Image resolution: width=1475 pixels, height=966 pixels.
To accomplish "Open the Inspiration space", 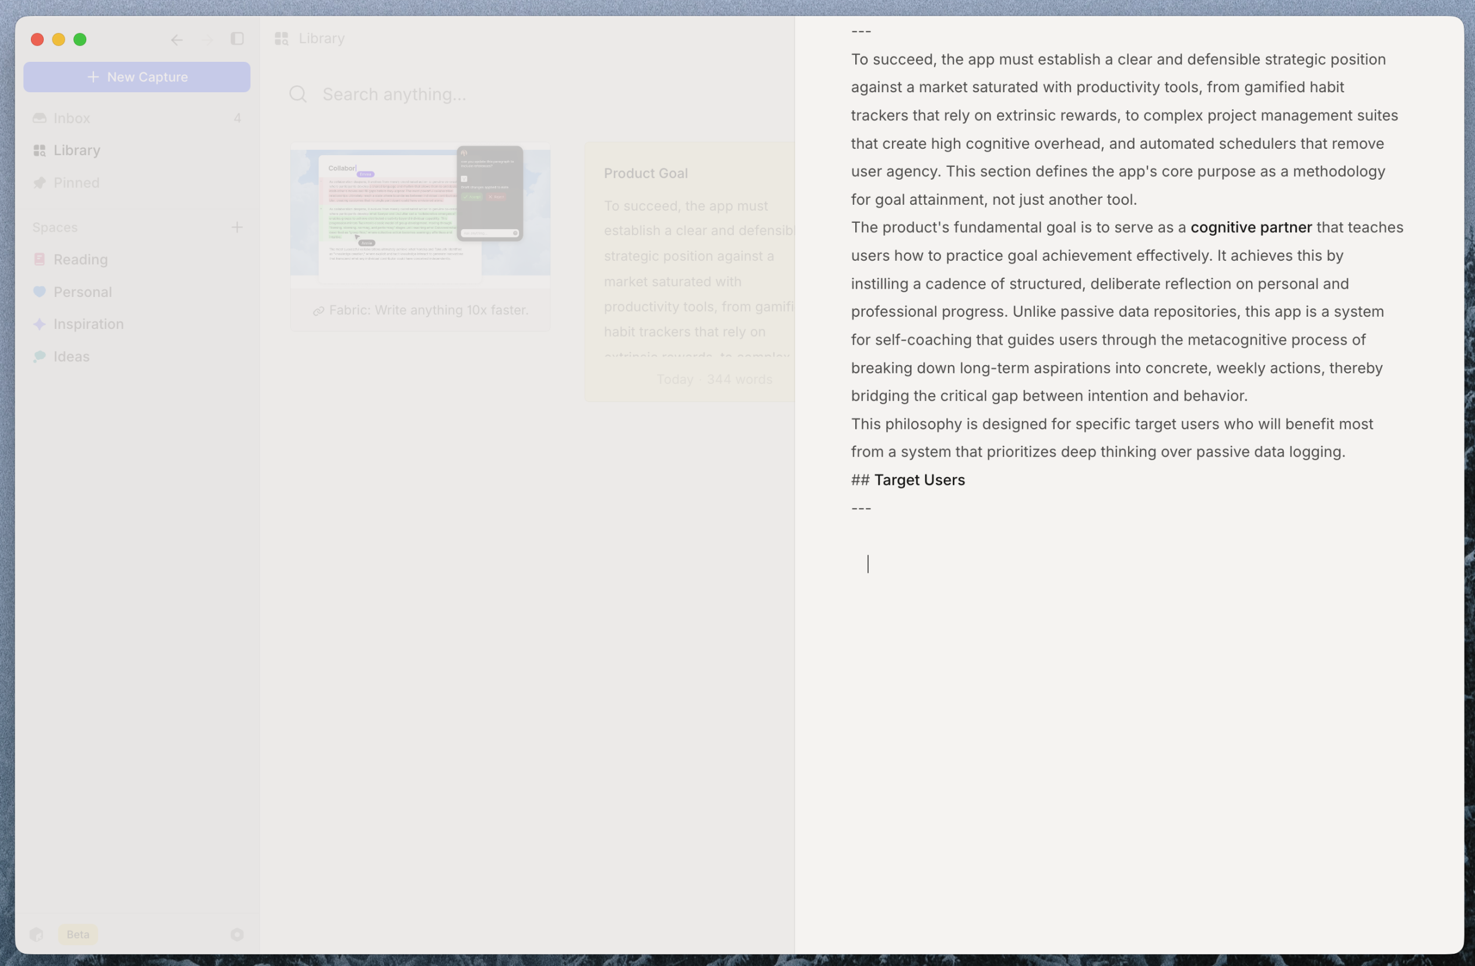I will pos(137,324).
